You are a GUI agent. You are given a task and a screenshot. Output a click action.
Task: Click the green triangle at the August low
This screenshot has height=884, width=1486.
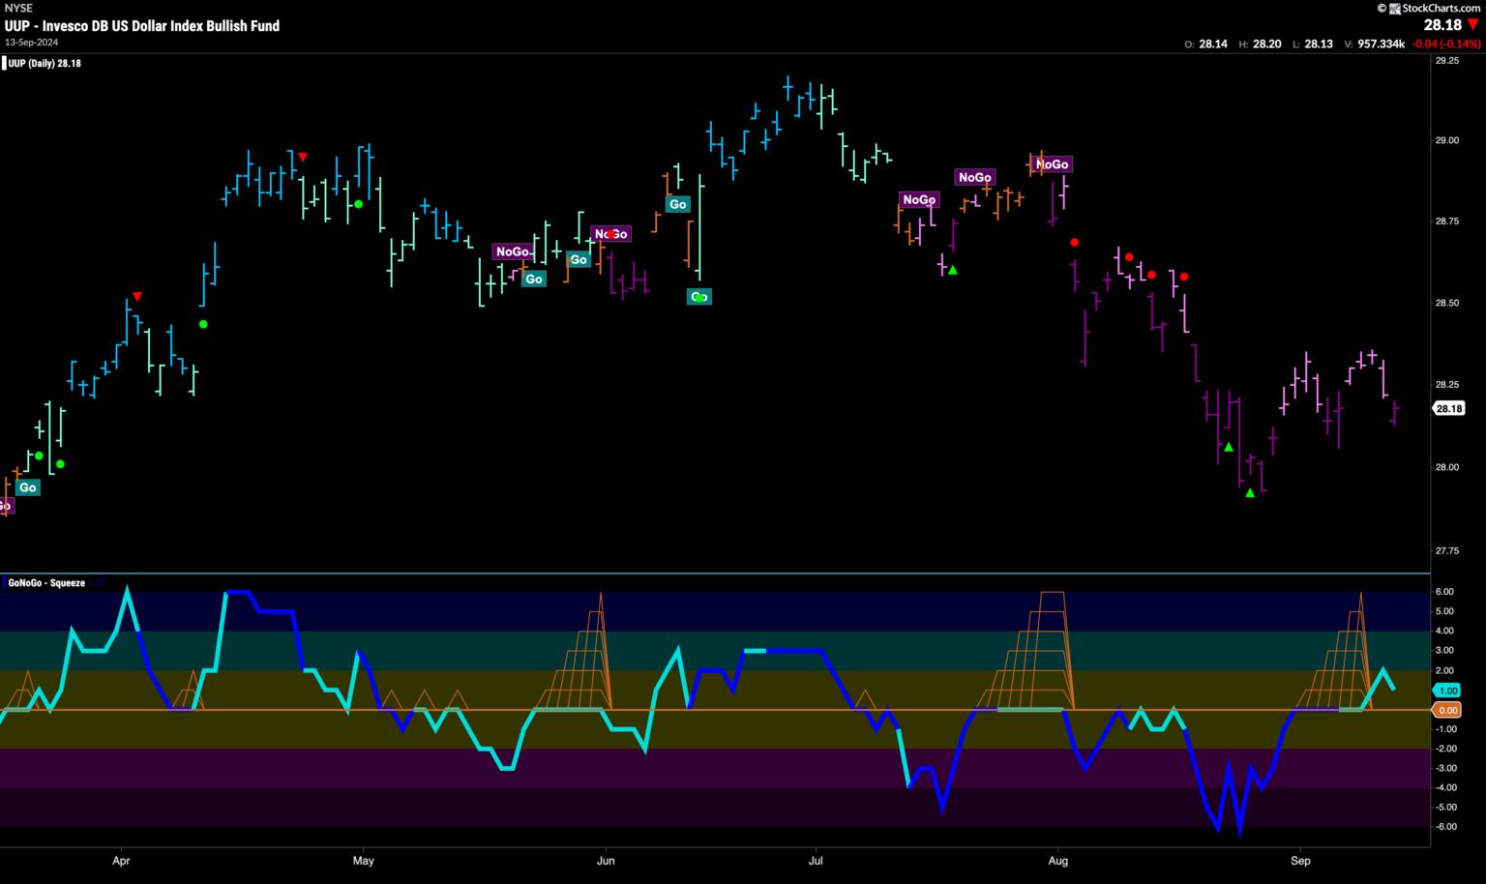pyautogui.click(x=1250, y=493)
